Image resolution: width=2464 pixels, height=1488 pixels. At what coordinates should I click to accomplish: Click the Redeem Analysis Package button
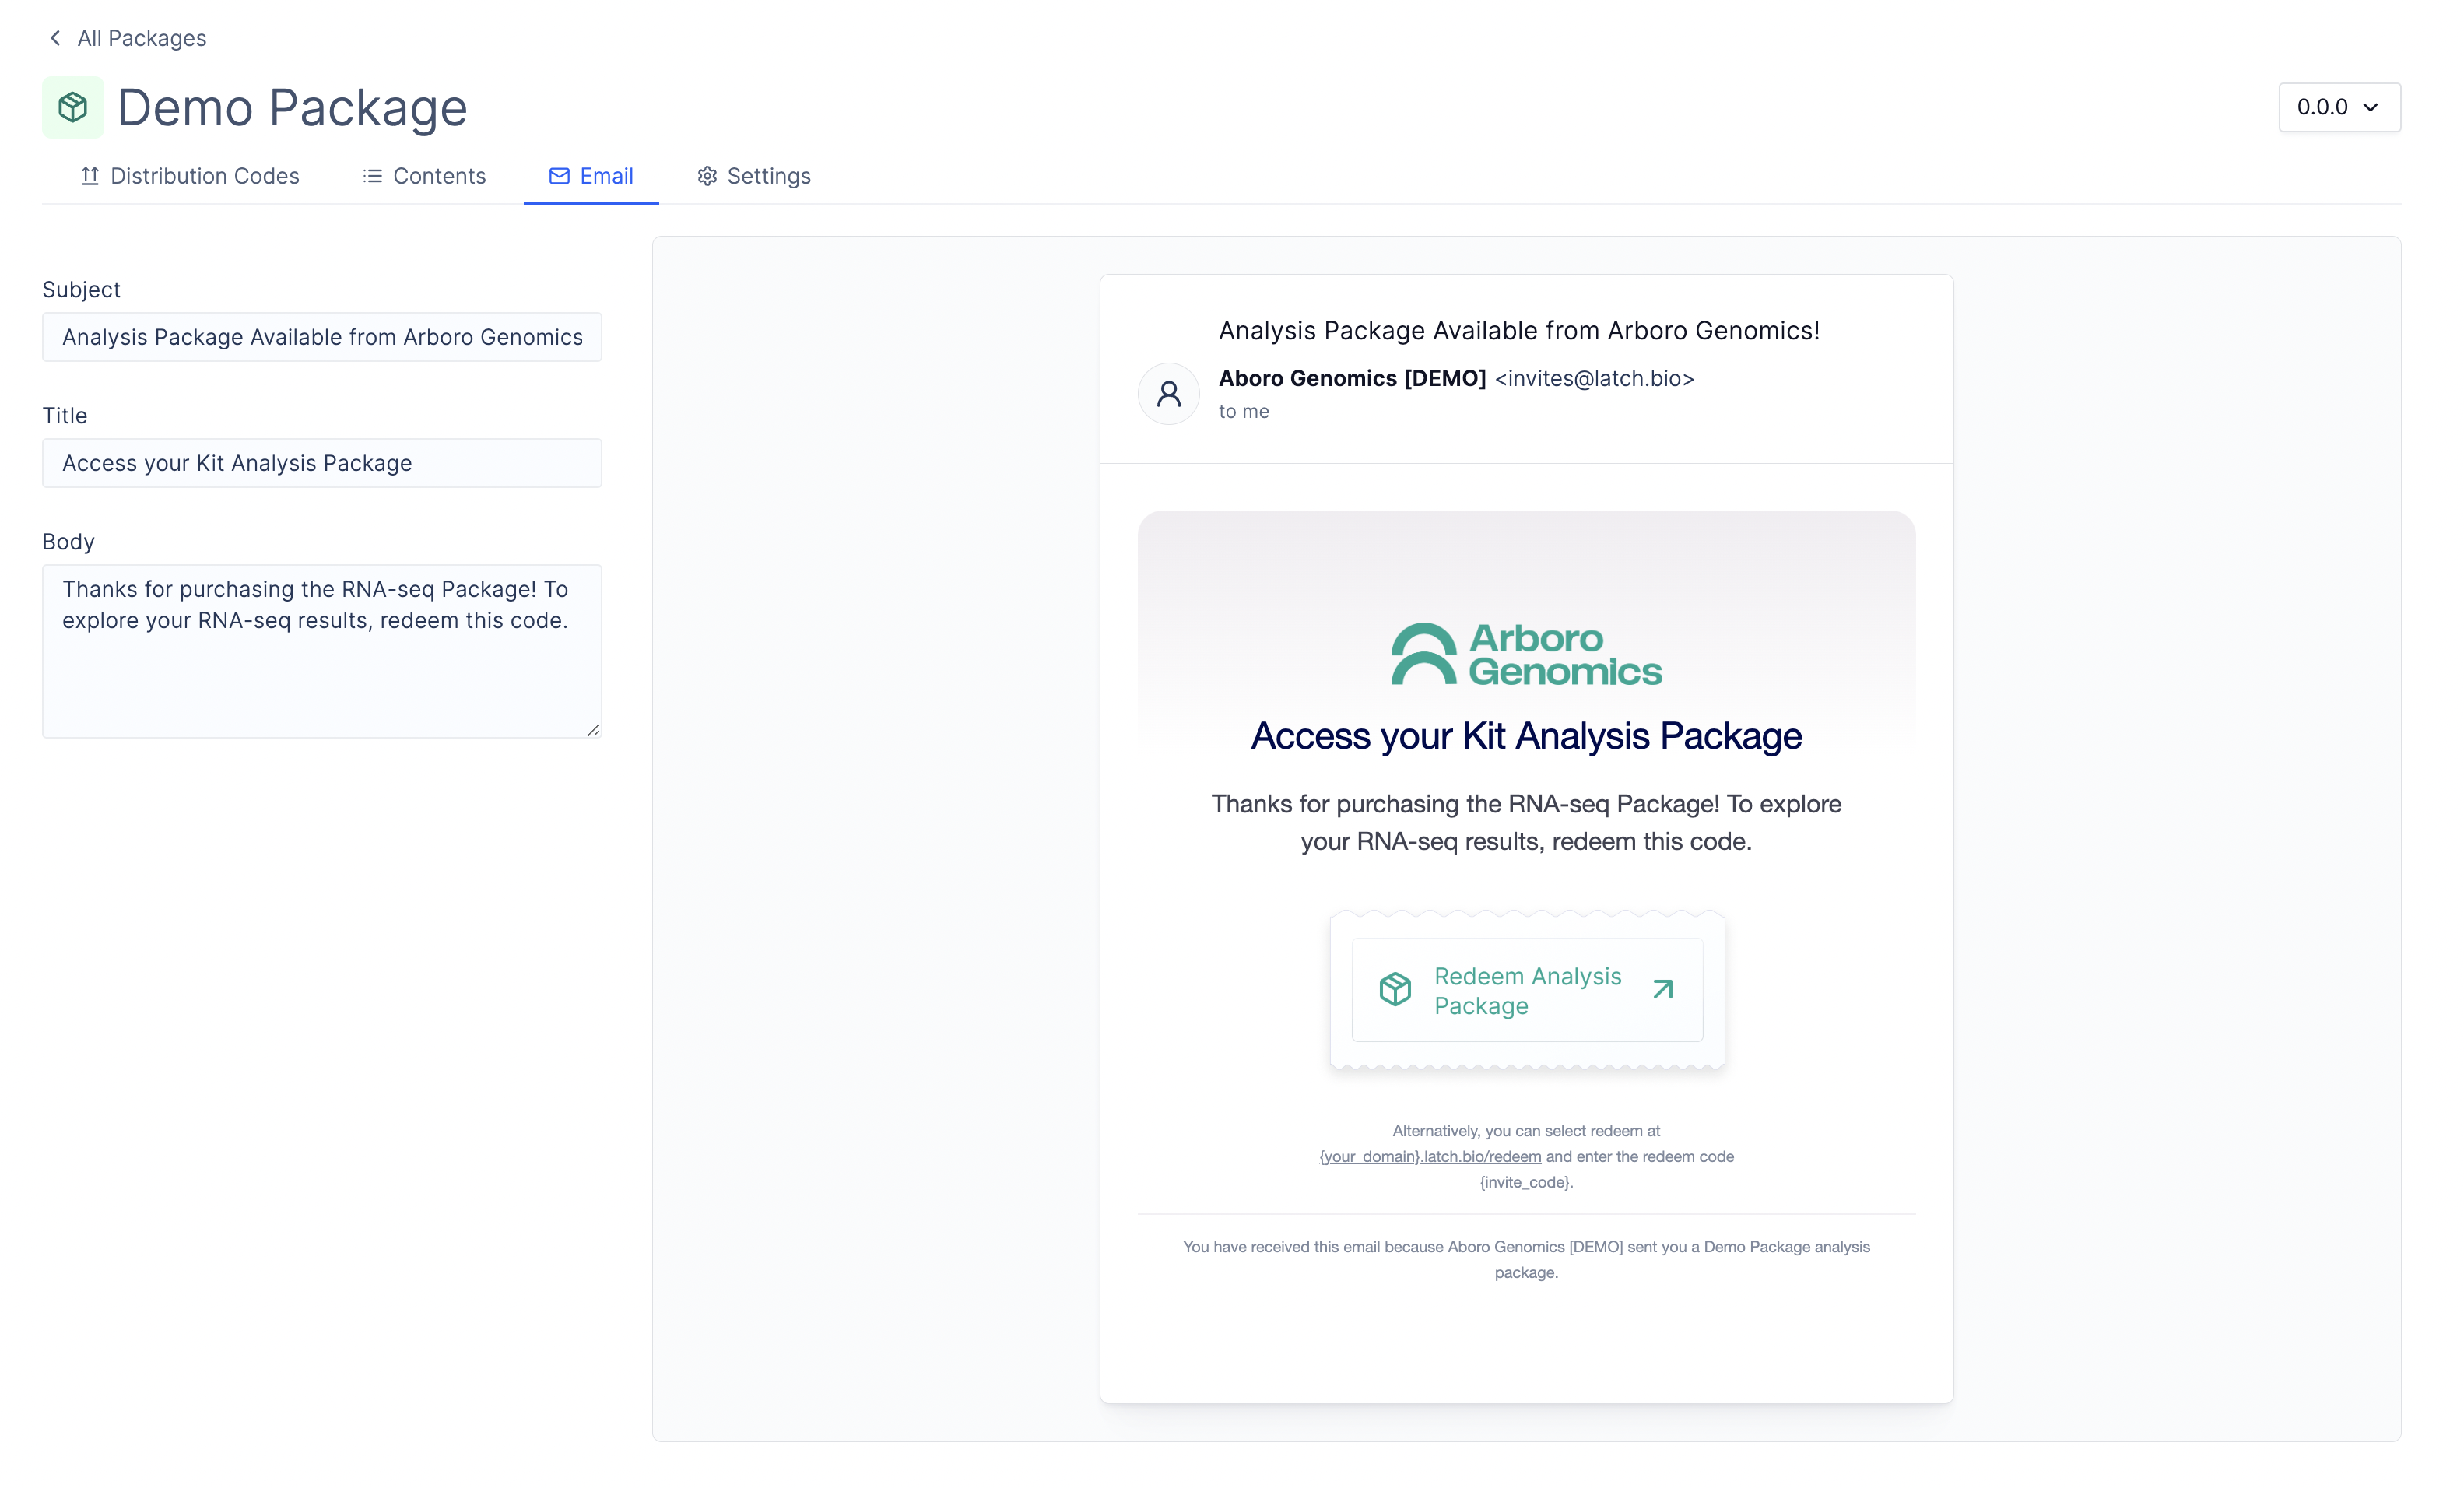click(x=1527, y=990)
